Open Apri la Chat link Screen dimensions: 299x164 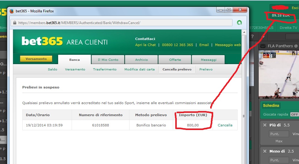[x=145, y=45]
